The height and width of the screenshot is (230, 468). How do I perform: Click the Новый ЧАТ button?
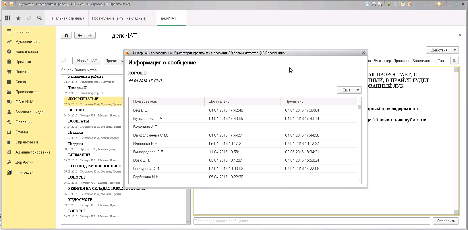coord(87,61)
